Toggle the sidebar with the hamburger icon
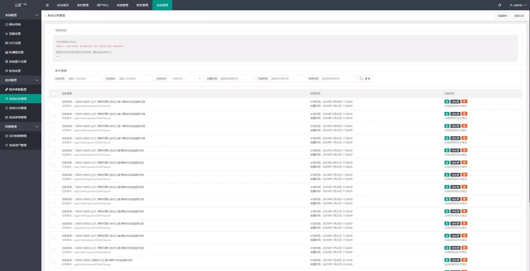The height and width of the screenshot is (271, 530). point(47,5)
